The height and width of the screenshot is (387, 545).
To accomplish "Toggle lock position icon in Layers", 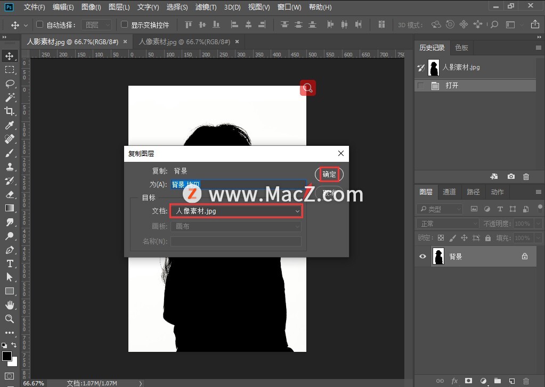I will [x=464, y=238].
